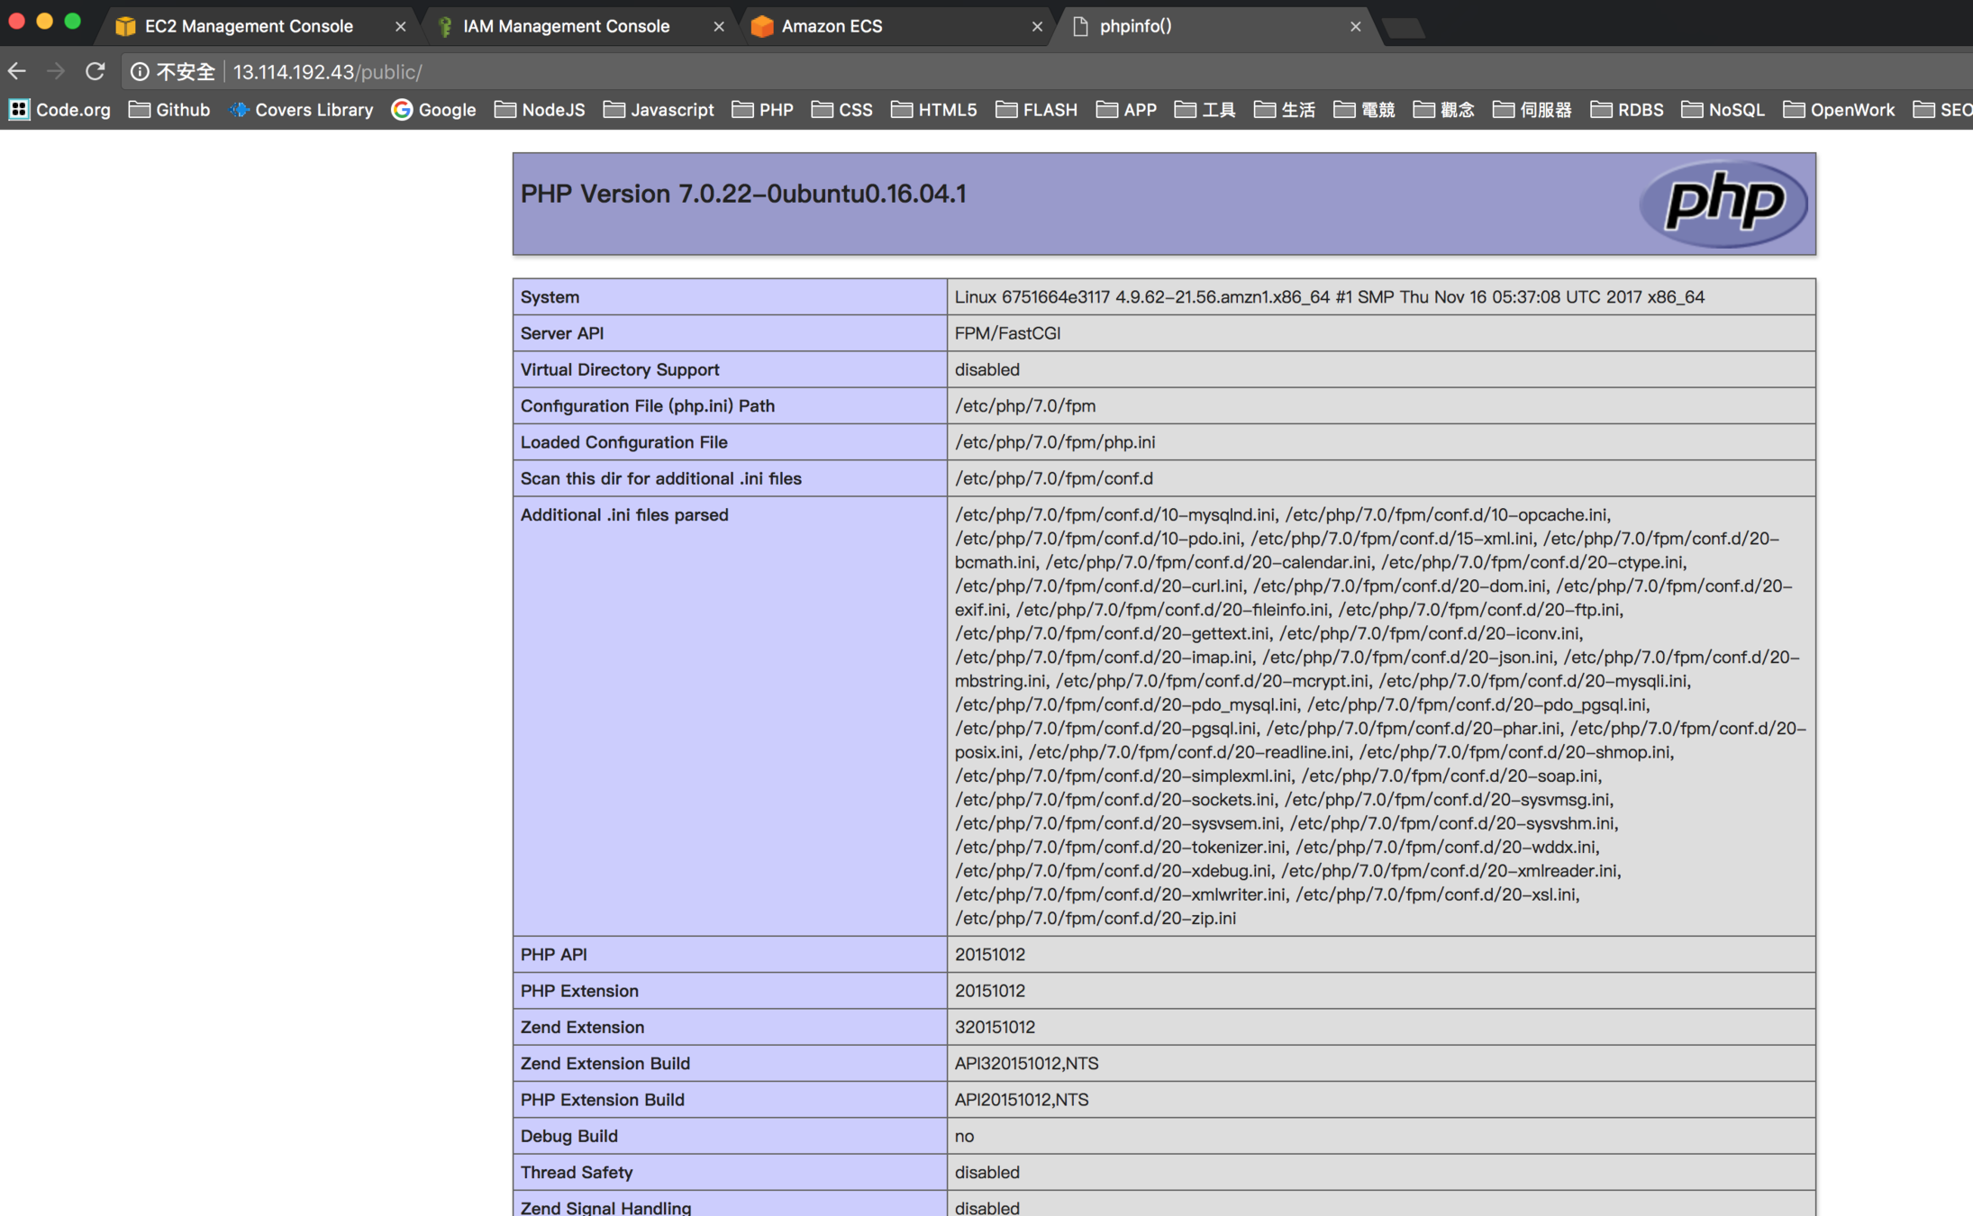Click the reload page icon
This screenshot has width=1973, height=1216.
(x=95, y=71)
